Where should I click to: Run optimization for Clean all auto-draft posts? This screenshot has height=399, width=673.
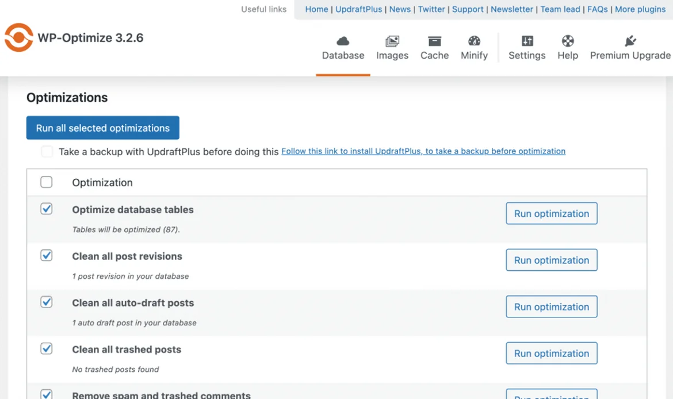[552, 307]
